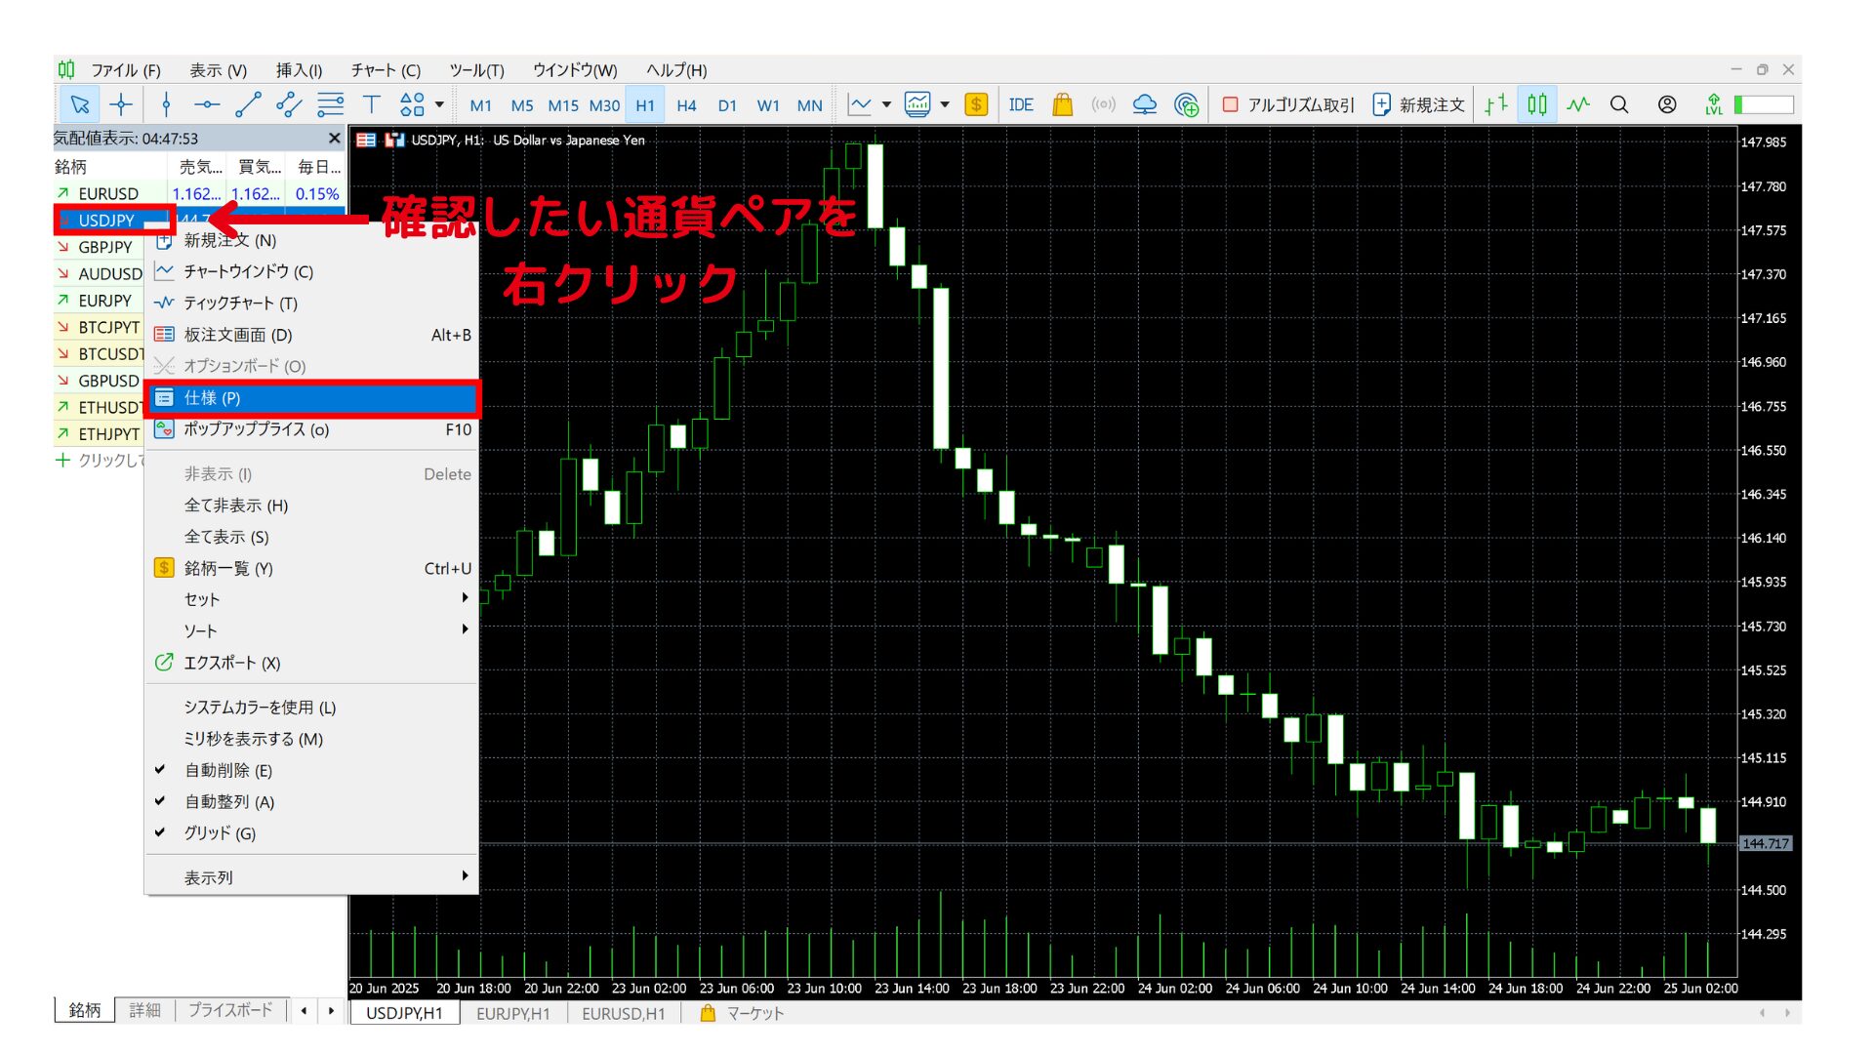Open the shapes tool dropdown arrow
The width and height of the screenshot is (1874, 1054).
(x=438, y=104)
